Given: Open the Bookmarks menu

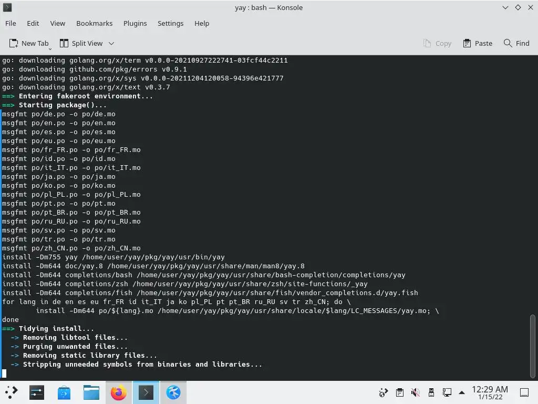Looking at the screenshot, I should [x=95, y=23].
